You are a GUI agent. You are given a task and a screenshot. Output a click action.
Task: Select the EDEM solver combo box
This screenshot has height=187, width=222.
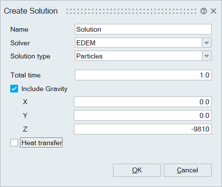click(138, 43)
